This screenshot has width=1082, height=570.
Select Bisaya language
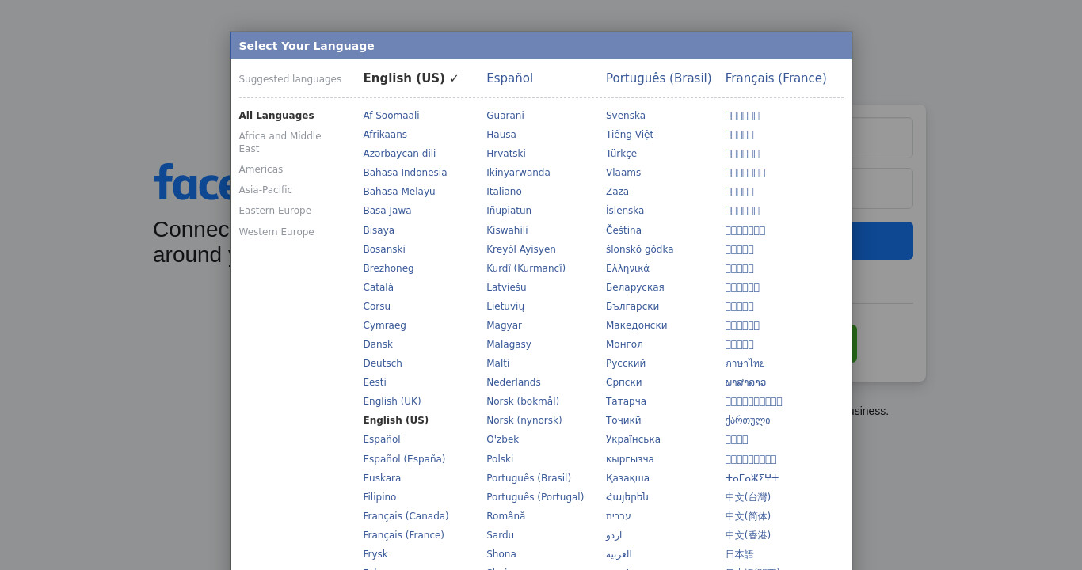pos(379,230)
